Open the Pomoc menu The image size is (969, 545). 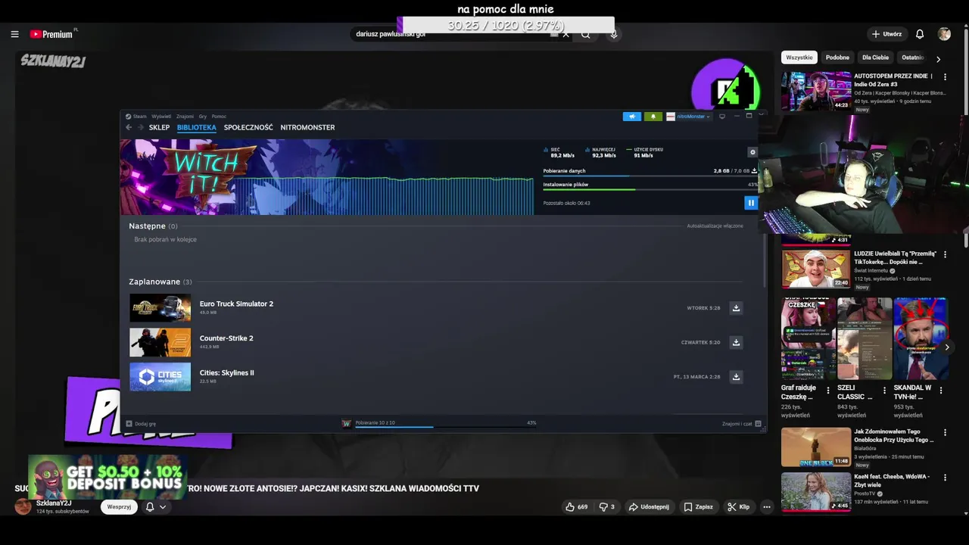click(x=219, y=117)
